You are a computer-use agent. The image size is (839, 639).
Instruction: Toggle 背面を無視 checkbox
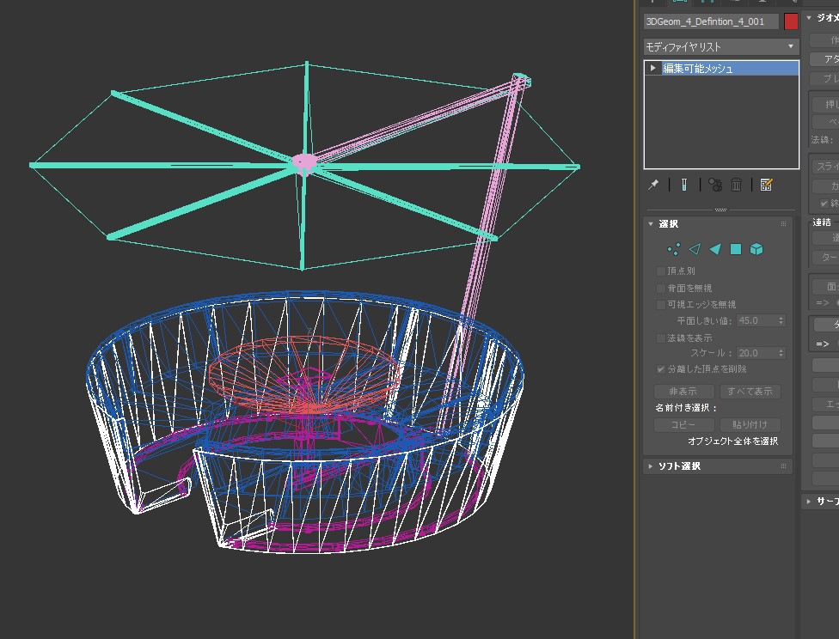(x=661, y=288)
